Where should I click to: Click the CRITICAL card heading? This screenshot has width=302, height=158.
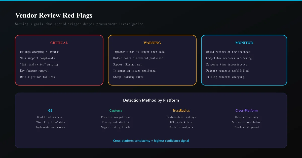click(x=59, y=43)
